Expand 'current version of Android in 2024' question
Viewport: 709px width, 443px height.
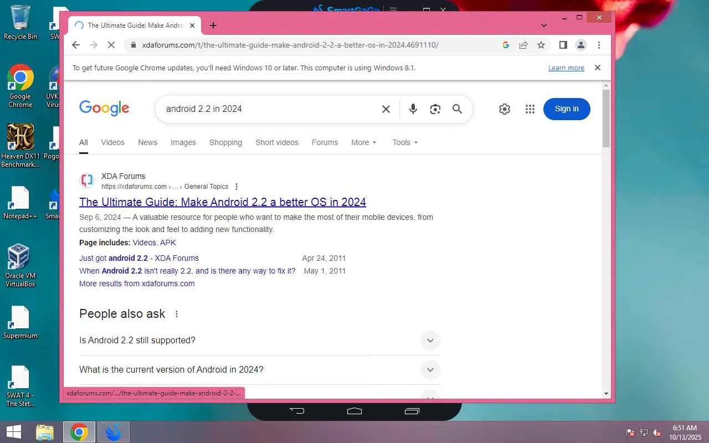coord(259,370)
